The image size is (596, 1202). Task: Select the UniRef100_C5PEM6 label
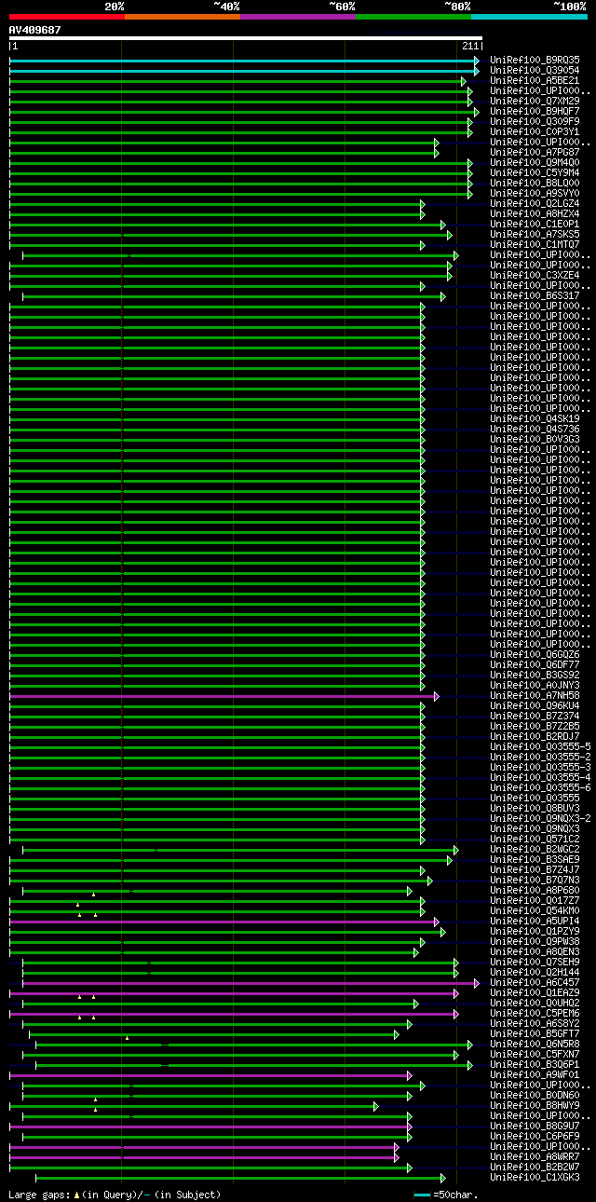pyautogui.click(x=535, y=1013)
